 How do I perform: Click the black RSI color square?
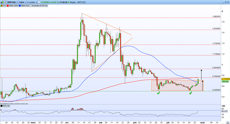[x=1, y=106]
